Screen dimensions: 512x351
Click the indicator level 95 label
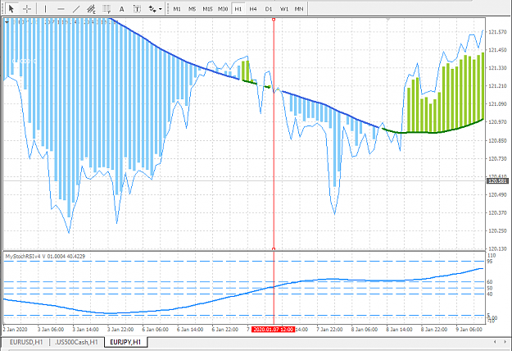click(x=489, y=262)
